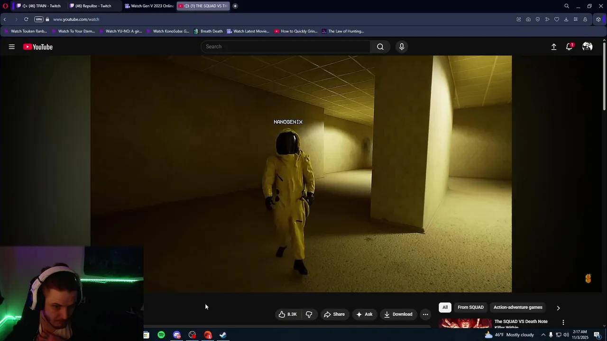607x341 pixels.
Task: Bookmark the page with the heart icon
Action: tap(557, 19)
